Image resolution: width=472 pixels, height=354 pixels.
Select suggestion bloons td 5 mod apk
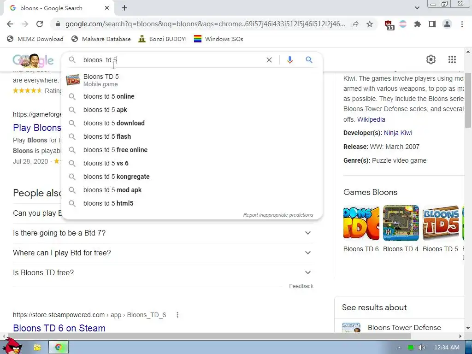192,190
